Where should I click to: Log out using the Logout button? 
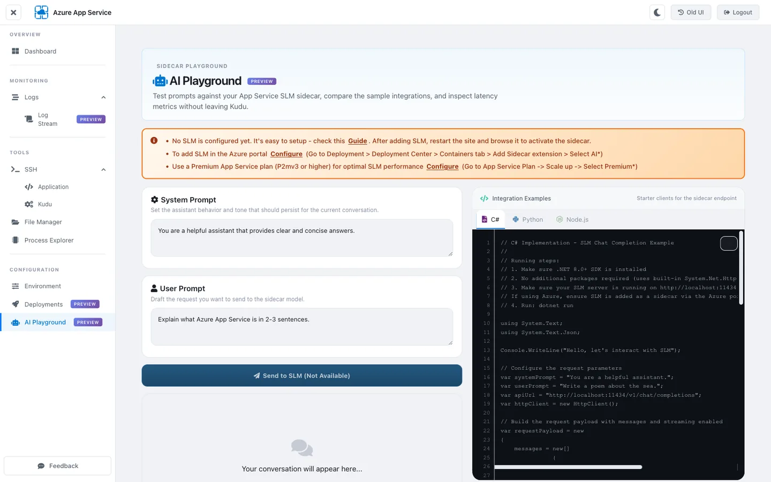coord(738,12)
